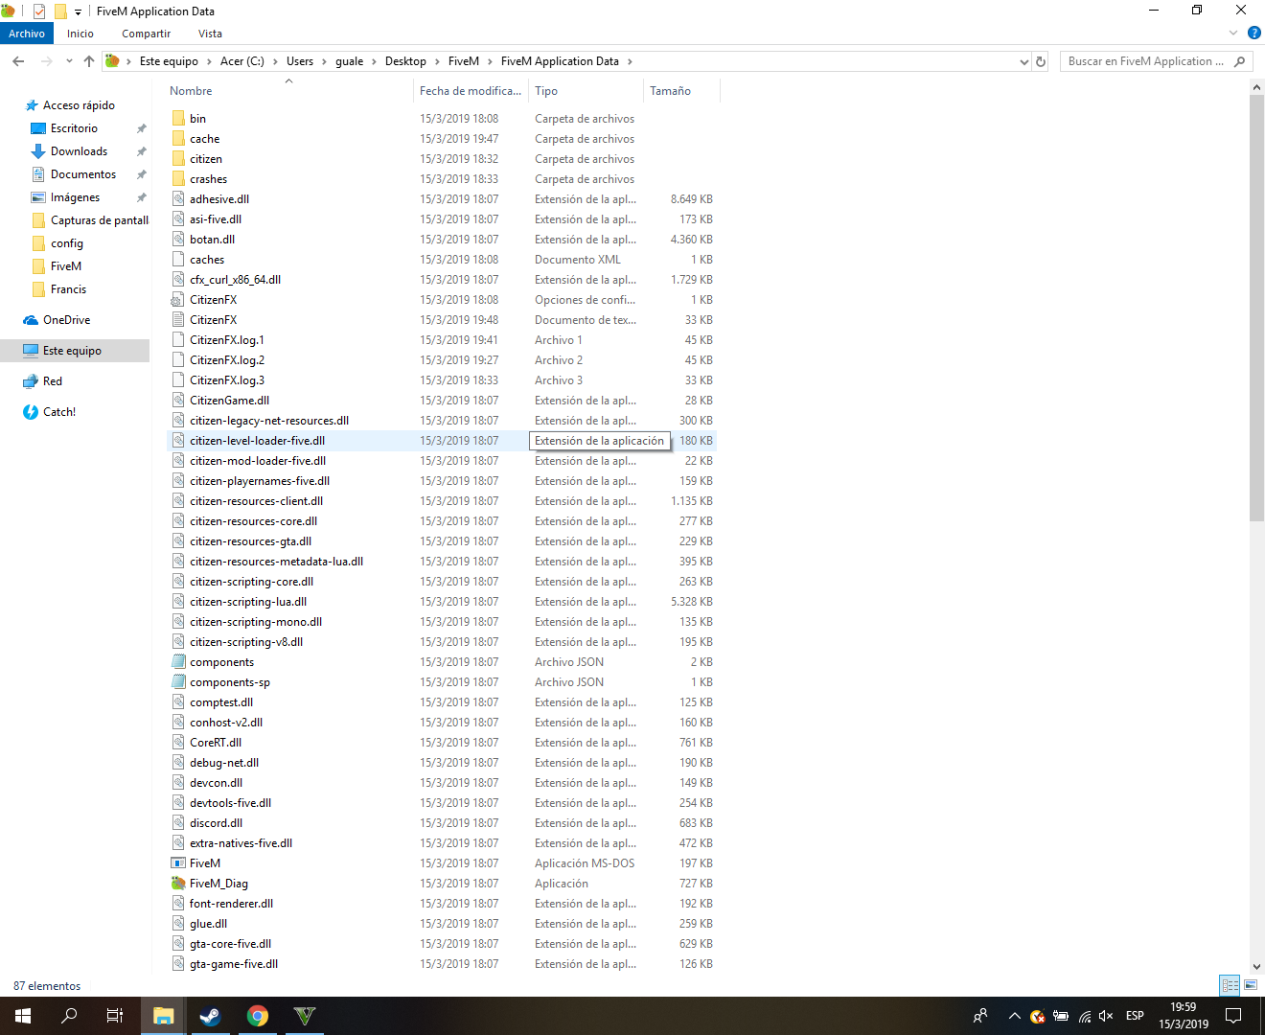Select Catch! in navigation pane

pyautogui.click(x=59, y=412)
